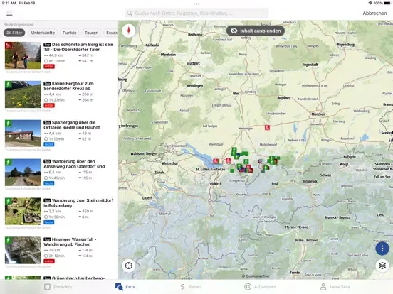
Task: Click the Bozen - Bolzano map label
Action: (x=306, y=240)
